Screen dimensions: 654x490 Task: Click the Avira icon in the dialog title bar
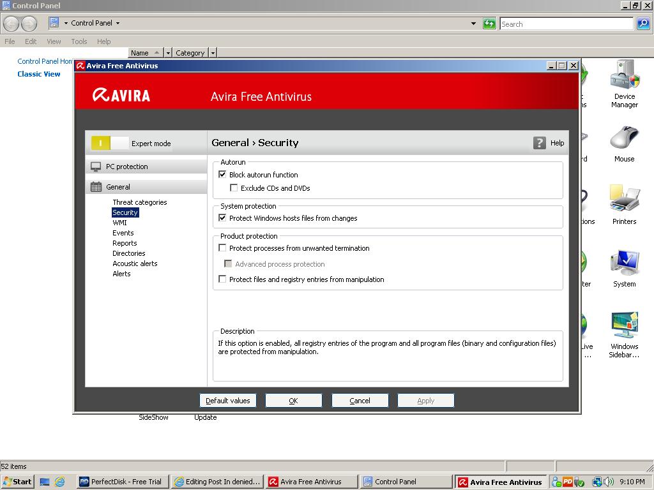pyautogui.click(x=80, y=66)
